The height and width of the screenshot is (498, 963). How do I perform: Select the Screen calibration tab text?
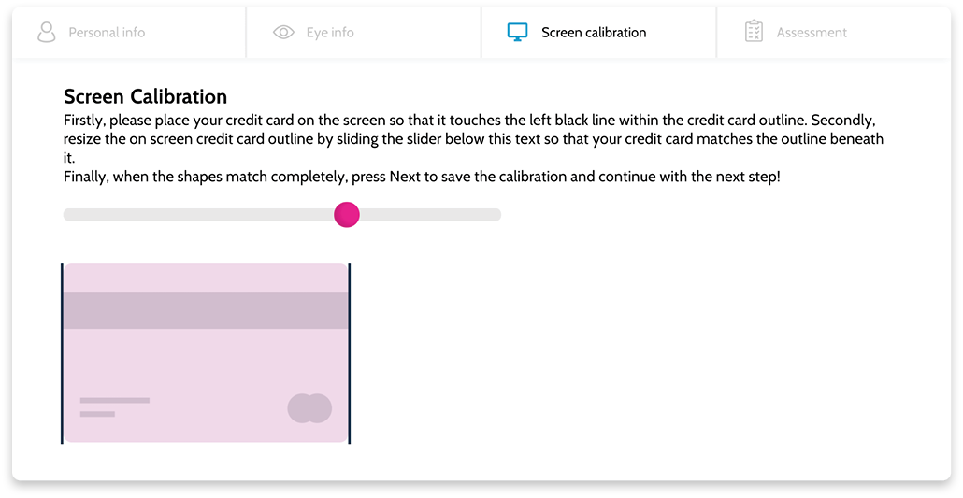(594, 33)
